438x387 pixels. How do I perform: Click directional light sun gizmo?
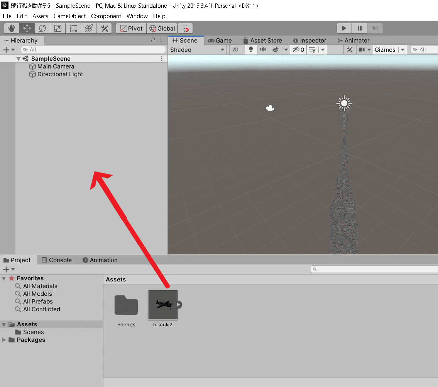(x=344, y=103)
